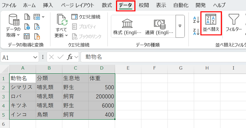Open the Name Box dropdown arrow
246x128 pixels.
tap(35, 57)
